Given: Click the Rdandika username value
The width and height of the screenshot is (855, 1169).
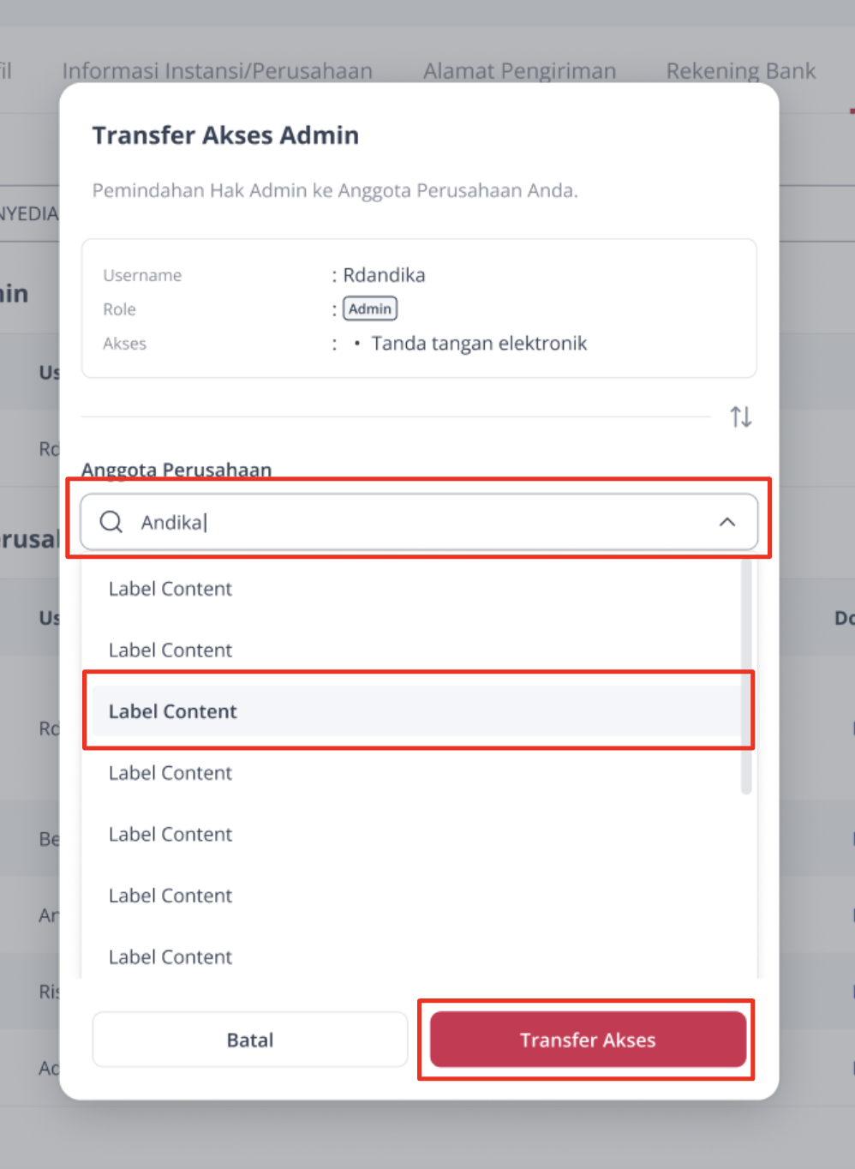Looking at the screenshot, I should point(384,275).
